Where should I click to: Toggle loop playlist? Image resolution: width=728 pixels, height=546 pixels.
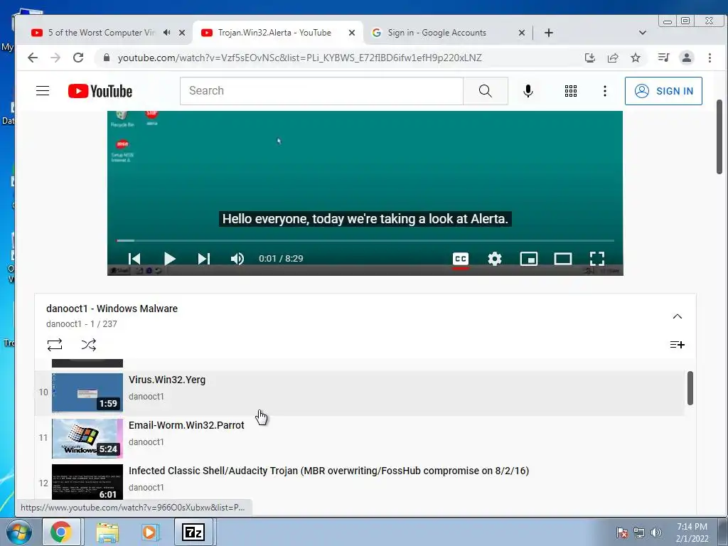pyautogui.click(x=55, y=345)
